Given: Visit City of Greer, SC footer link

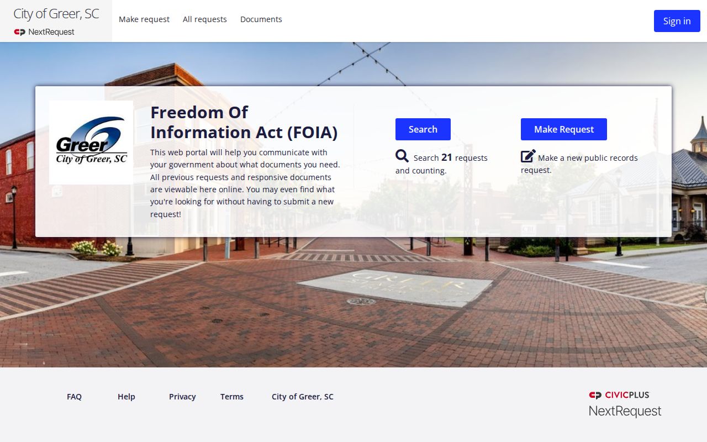Looking at the screenshot, I should pyautogui.click(x=303, y=397).
